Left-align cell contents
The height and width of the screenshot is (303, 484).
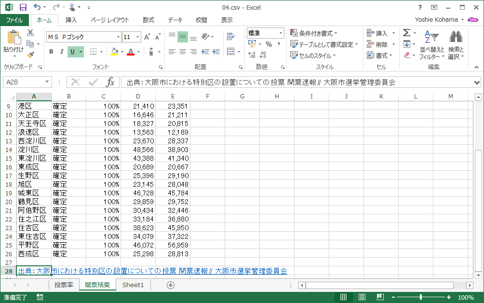tap(172, 52)
